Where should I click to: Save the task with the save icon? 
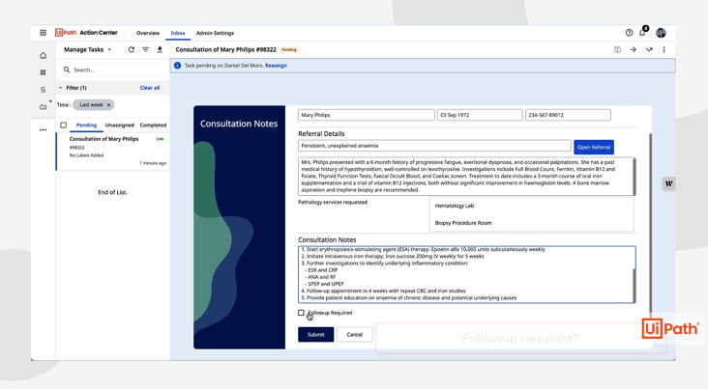(x=617, y=49)
